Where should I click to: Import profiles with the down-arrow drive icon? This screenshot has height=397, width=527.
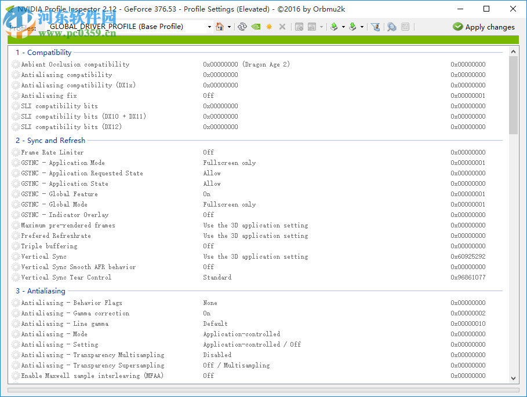click(x=352, y=27)
